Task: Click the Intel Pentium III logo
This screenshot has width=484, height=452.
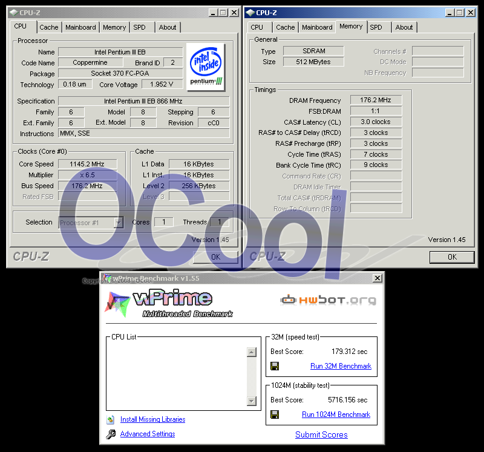Action: (206, 67)
